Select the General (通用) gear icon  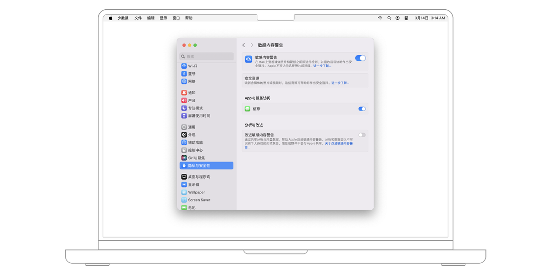tap(184, 127)
